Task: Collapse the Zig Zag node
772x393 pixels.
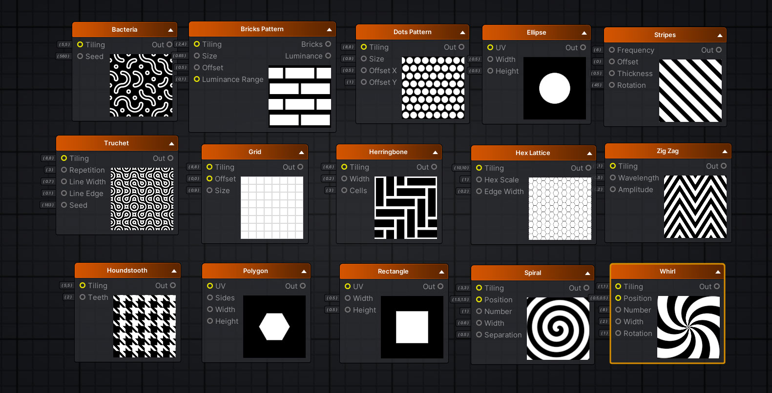Action: [x=725, y=151]
